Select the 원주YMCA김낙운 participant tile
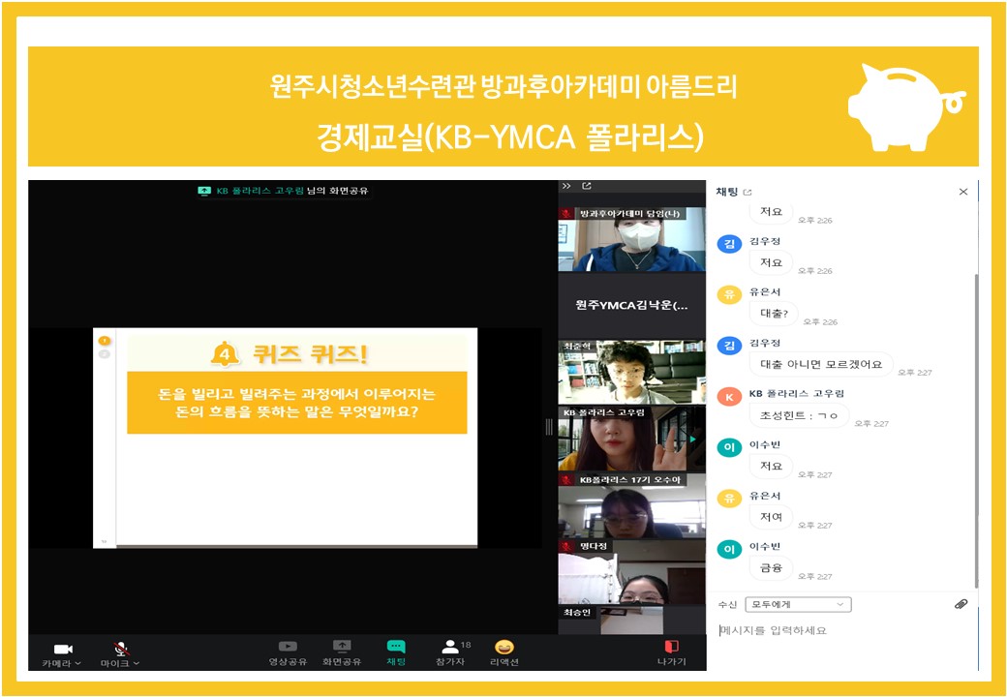The height and width of the screenshot is (697, 1007). point(632,306)
